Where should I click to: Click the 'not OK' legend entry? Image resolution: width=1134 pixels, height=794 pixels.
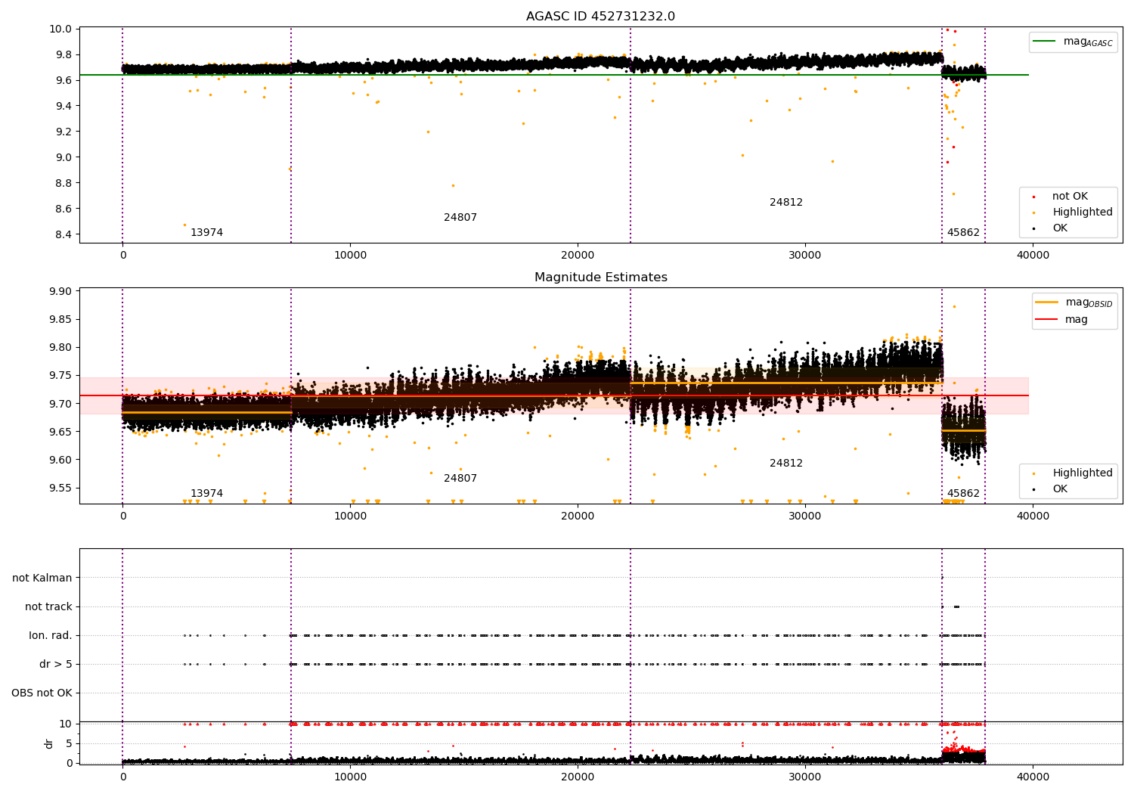pyautogui.click(x=1070, y=196)
